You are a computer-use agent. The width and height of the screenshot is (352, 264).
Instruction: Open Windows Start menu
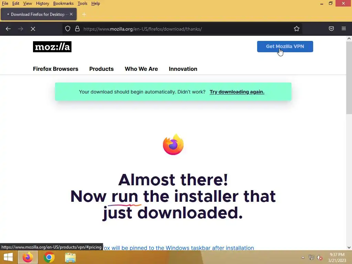8,257
